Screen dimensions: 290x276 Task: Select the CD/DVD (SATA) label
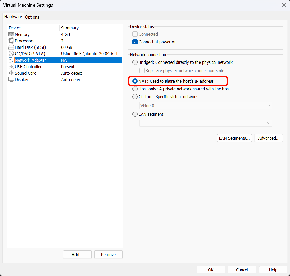30,54
